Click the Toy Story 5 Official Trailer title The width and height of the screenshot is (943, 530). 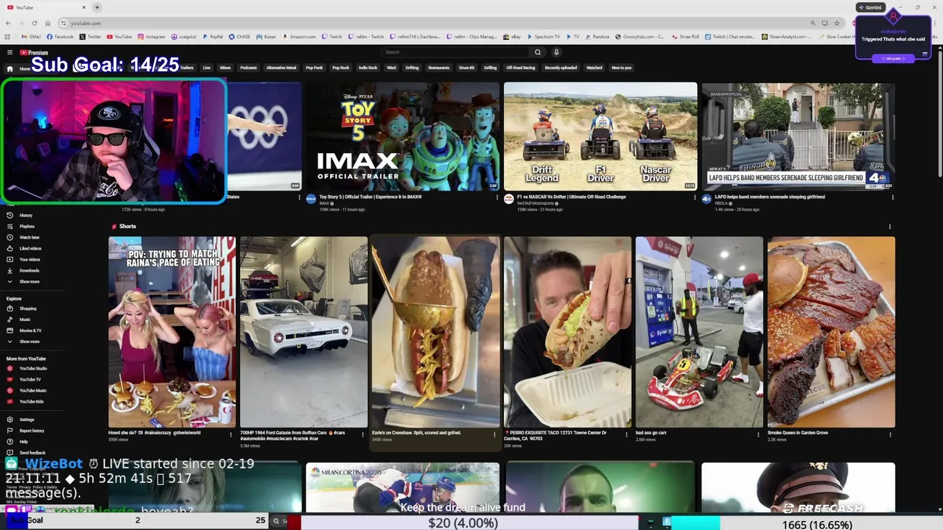click(371, 197)
